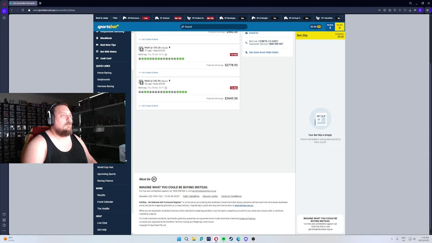Click the search magnifier icon in Sportsbet header
The width and height of the screenshot is (432, 243).
183,27
